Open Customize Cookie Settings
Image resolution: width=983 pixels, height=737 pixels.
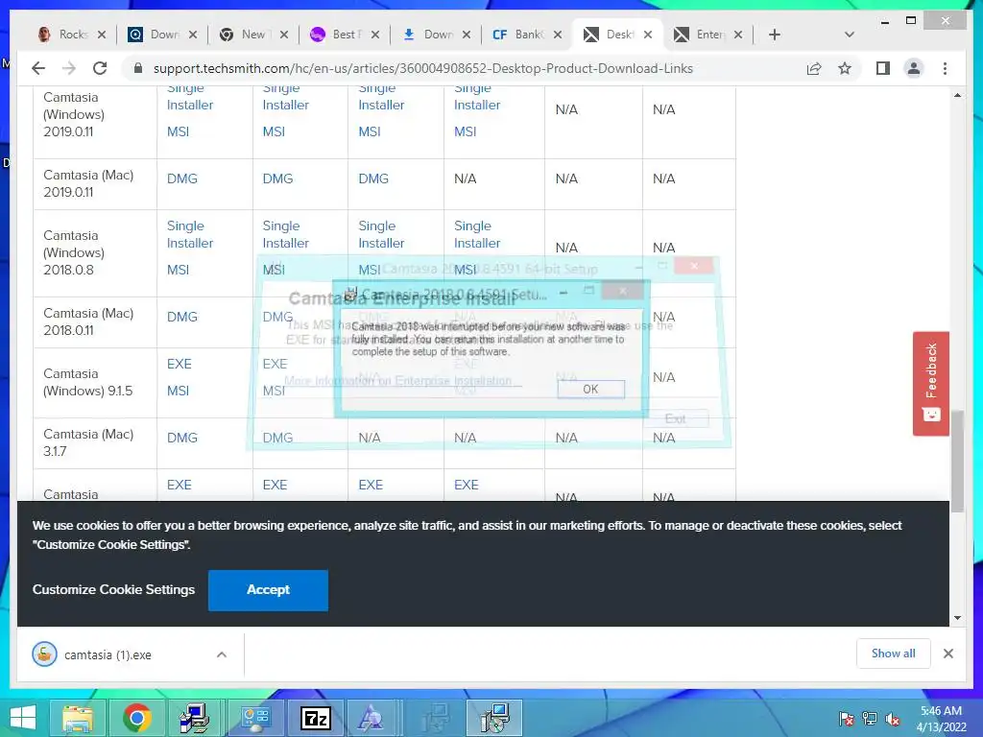tap(113, 590)
